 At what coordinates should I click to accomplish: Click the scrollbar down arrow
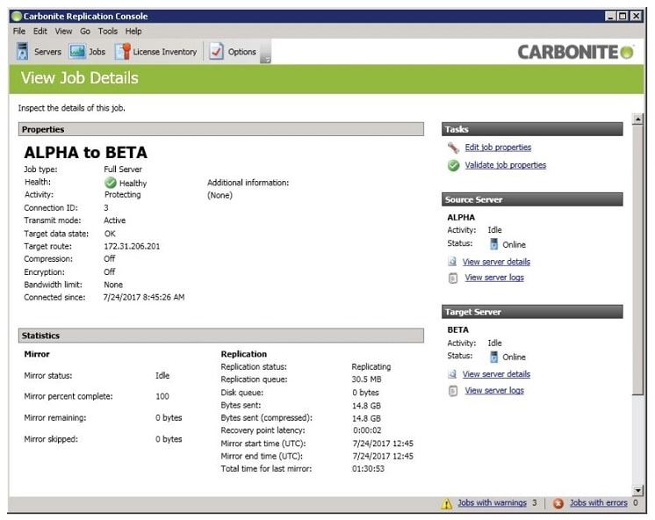(637, 490)
